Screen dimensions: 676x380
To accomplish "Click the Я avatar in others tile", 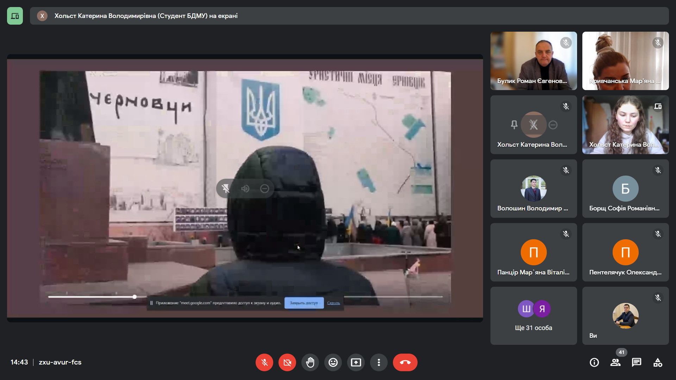I will [542, 309].
